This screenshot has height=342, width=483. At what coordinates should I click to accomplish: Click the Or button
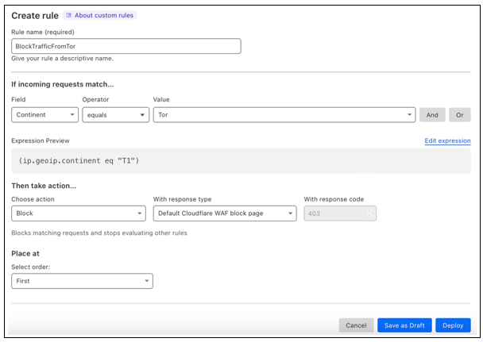(460, 114)
